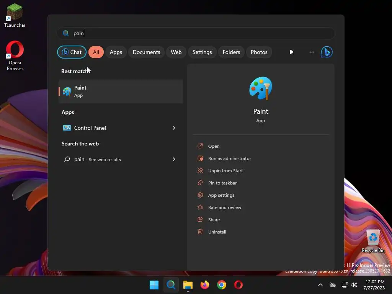Click the Control Panel icon in Apps results
392x294 pixels.
[x=67, y=128]
